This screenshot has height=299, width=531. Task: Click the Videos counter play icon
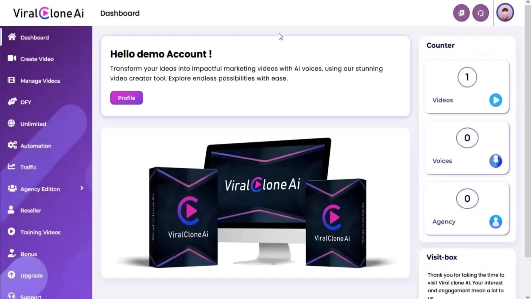point(495,100)
